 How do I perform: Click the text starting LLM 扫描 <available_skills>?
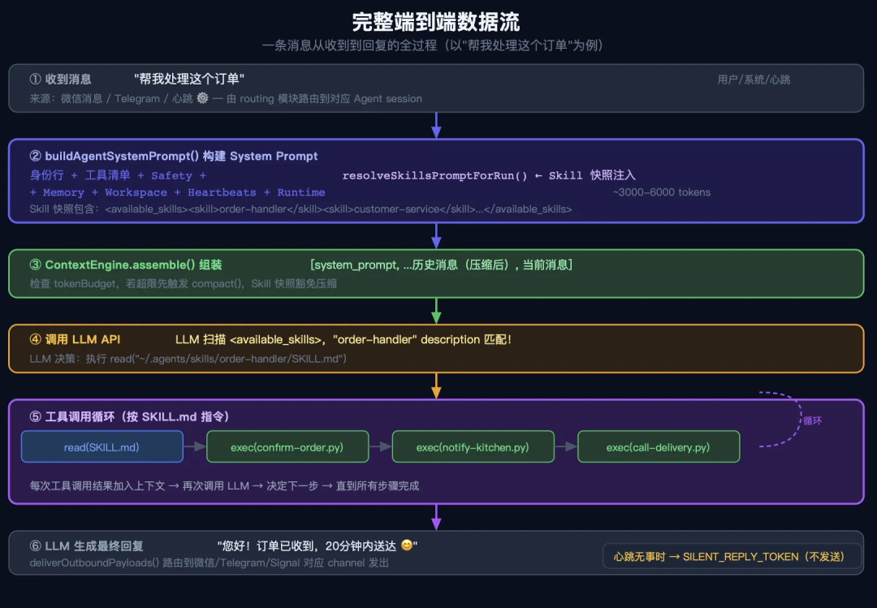coord(343,339)
